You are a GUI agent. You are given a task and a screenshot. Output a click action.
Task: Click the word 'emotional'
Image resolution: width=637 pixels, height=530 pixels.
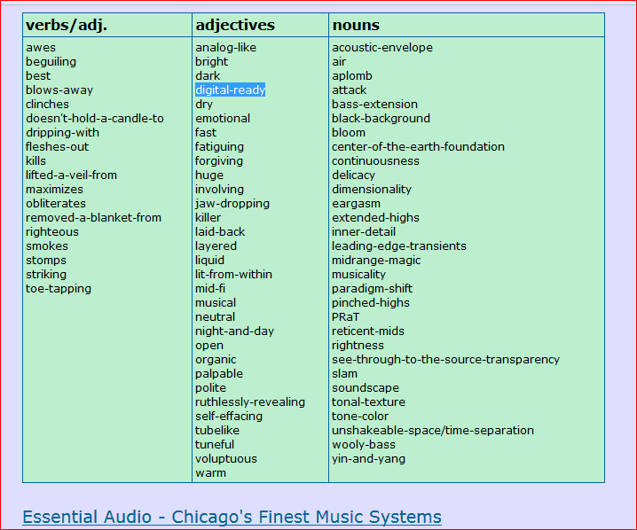tap(223, 119)
